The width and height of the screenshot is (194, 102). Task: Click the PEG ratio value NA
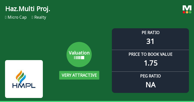(x=150, y=85)
